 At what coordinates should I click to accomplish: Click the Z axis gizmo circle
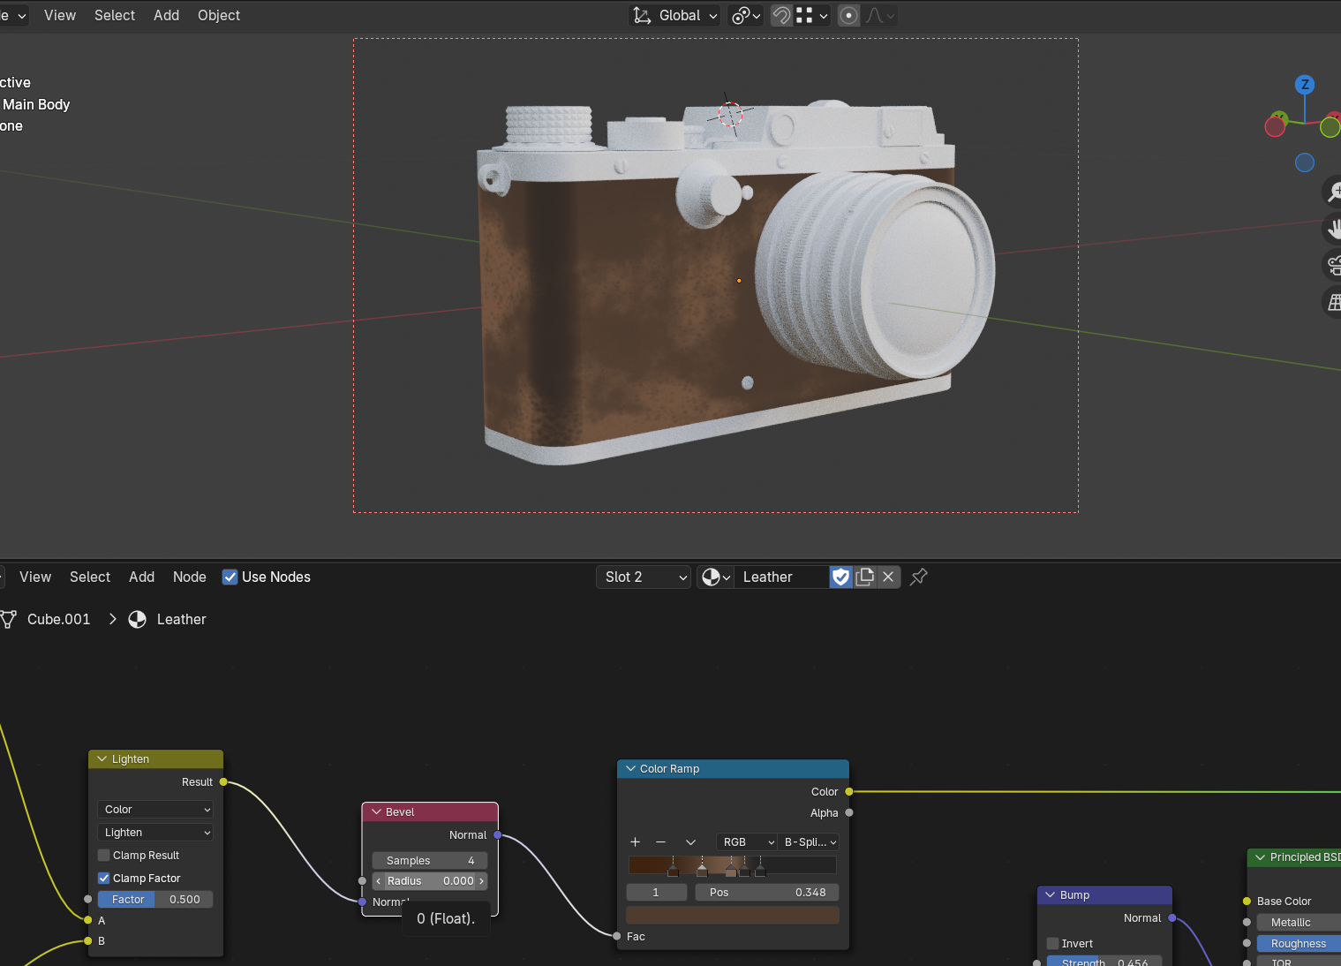click(x=1305, y=85)
